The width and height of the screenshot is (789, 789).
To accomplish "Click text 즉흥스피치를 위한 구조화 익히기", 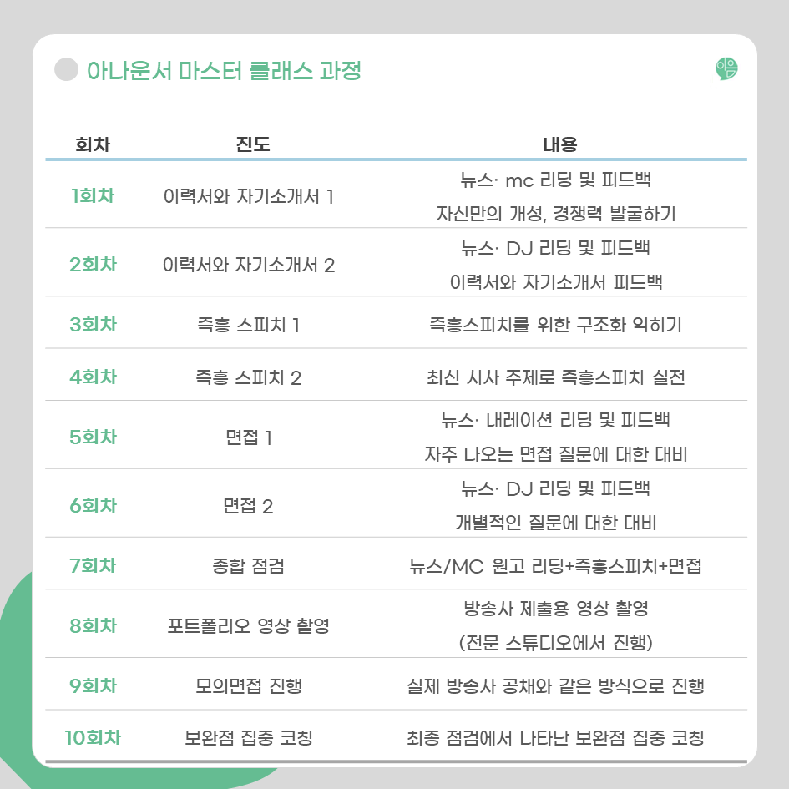I will tap(555, 325).
